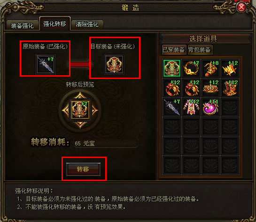Click the 转移消耗 cost field
This screenshot has width=256, height=222.
click(106, 143)
